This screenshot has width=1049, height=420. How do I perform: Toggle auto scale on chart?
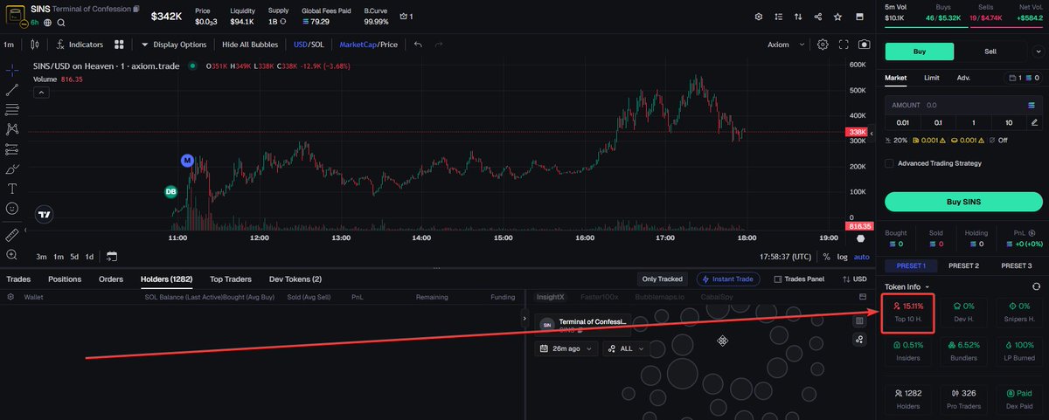pos(862,257)
